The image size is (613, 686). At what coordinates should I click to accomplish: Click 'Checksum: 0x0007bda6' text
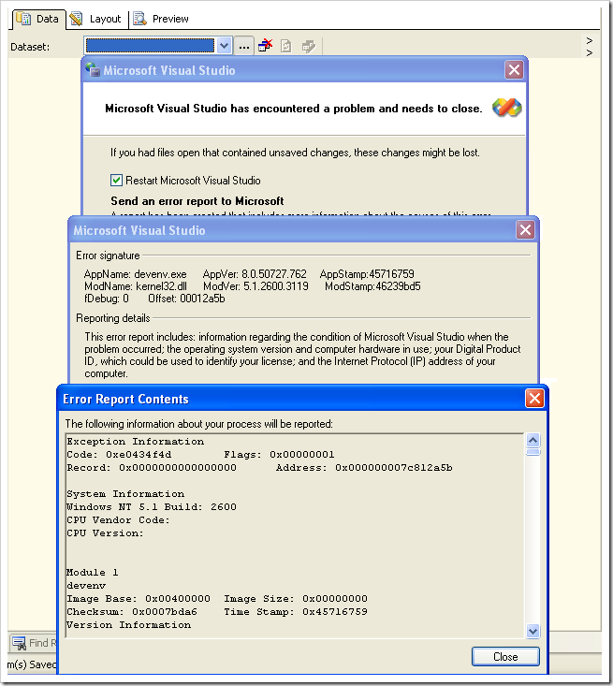pyautogui.click(x=132, y=612)
